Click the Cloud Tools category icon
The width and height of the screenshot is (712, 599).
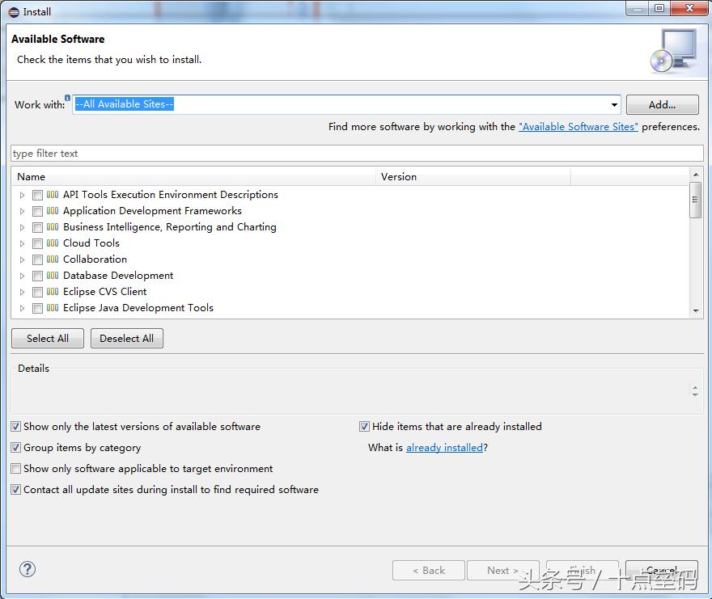[x=53, y=243]
